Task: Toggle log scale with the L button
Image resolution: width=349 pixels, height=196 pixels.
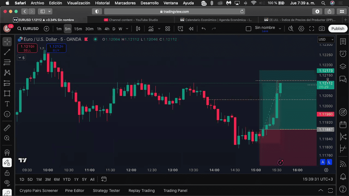Action: [329, 162]
